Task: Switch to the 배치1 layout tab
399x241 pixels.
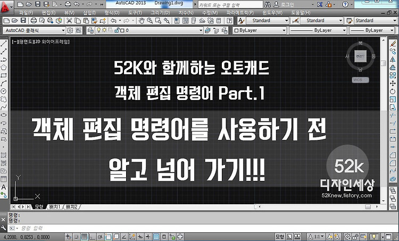Action: pyautogui.click(x=55, y=206)
